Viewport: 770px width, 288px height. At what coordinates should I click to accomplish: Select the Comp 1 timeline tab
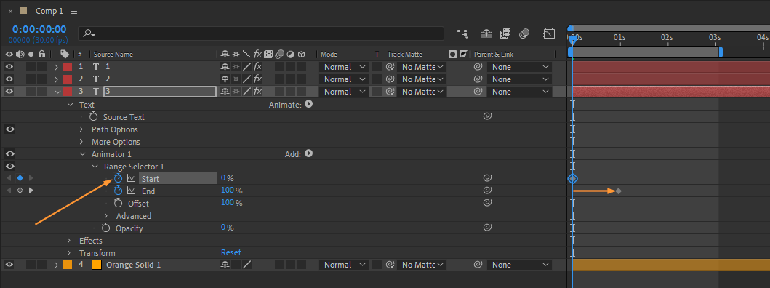pos(49,11)
